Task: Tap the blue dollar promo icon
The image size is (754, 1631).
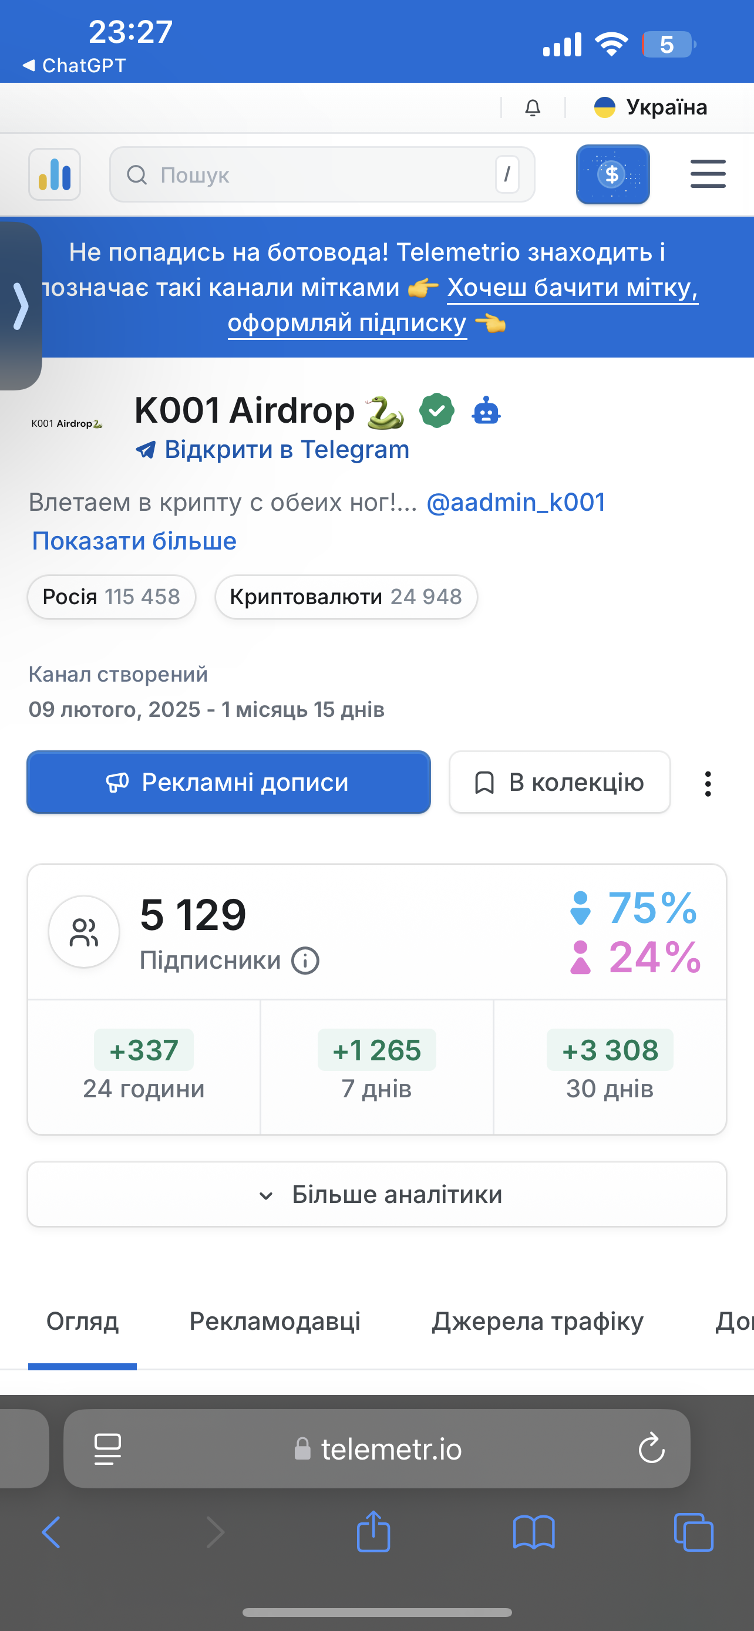Action: pos(612,174)
